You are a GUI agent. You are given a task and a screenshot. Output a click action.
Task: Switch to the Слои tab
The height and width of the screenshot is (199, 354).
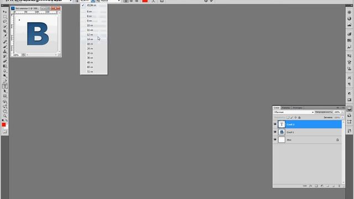click(277, 108)
